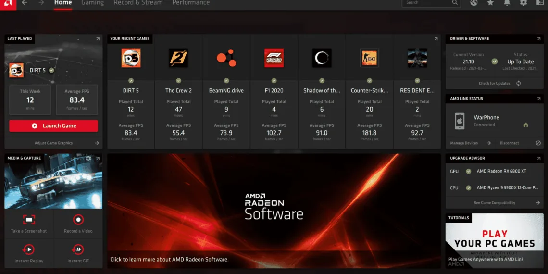Click the disconnect circle-slash icon
548x274 pixels.
(538, 143)
